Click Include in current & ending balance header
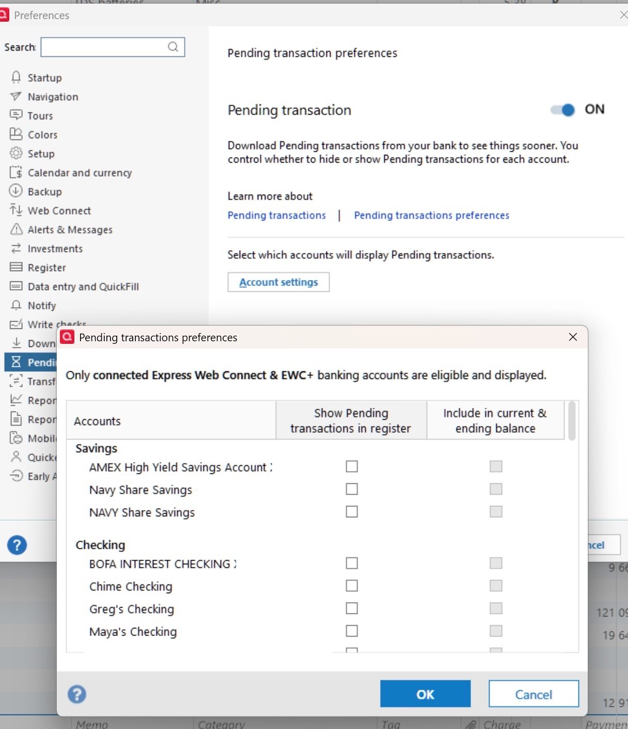Screen dimensions: 628x729 (x=495, y=421)
